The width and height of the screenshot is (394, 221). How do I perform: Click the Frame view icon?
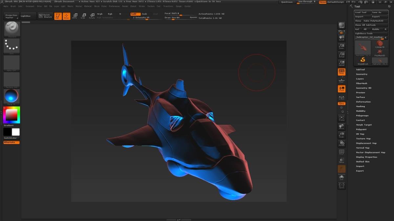pos(341,118)
